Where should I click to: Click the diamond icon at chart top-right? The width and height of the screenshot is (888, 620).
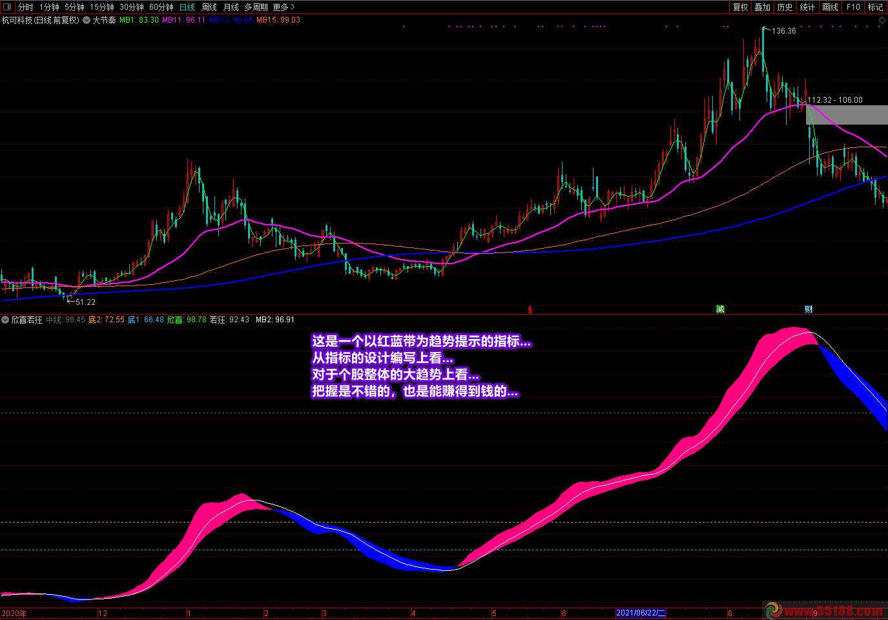[882, 21]
